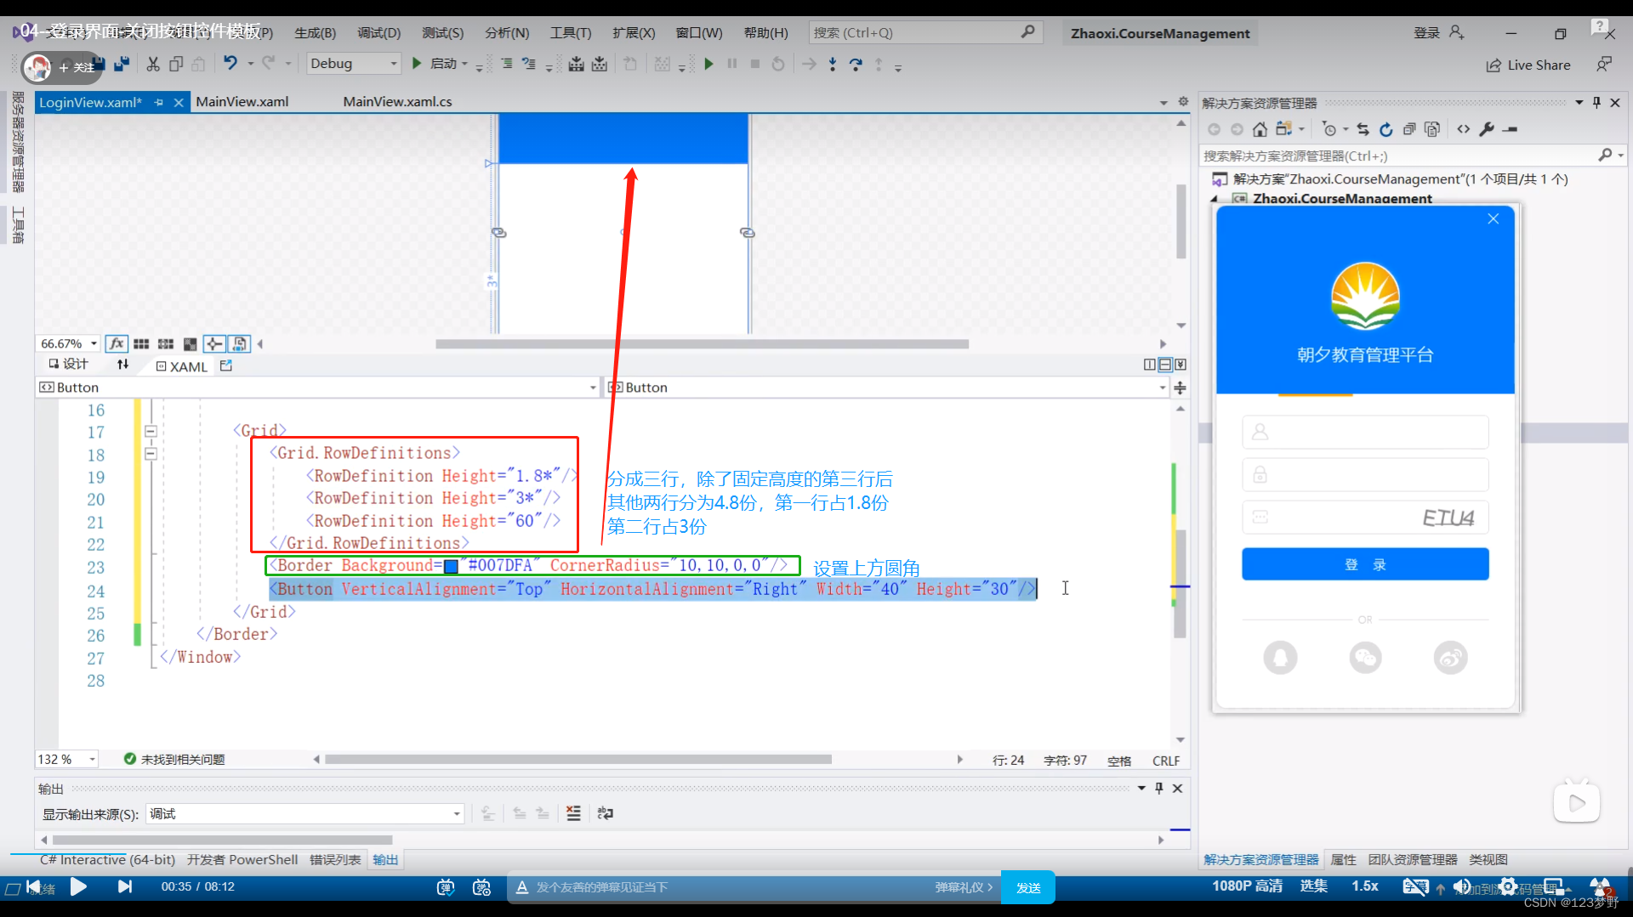Click the Refresh icon in Solution Explorer
The height and width of the screenshot is (917, 1633).
click(x=1386, y=129)
